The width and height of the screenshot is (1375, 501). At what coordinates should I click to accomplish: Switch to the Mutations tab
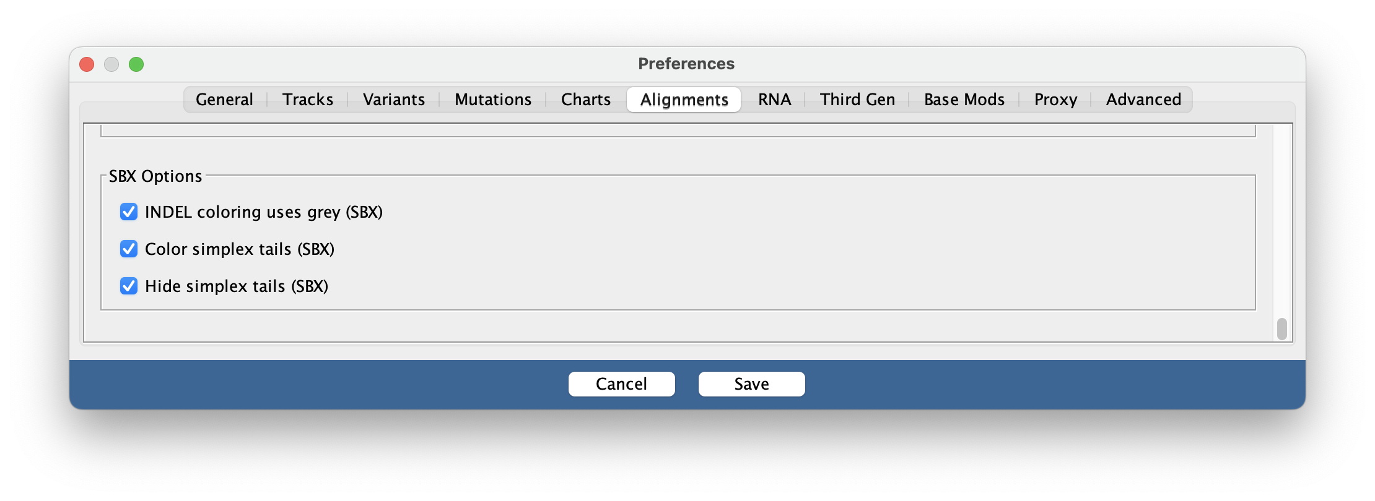click(x=492, y=99)
